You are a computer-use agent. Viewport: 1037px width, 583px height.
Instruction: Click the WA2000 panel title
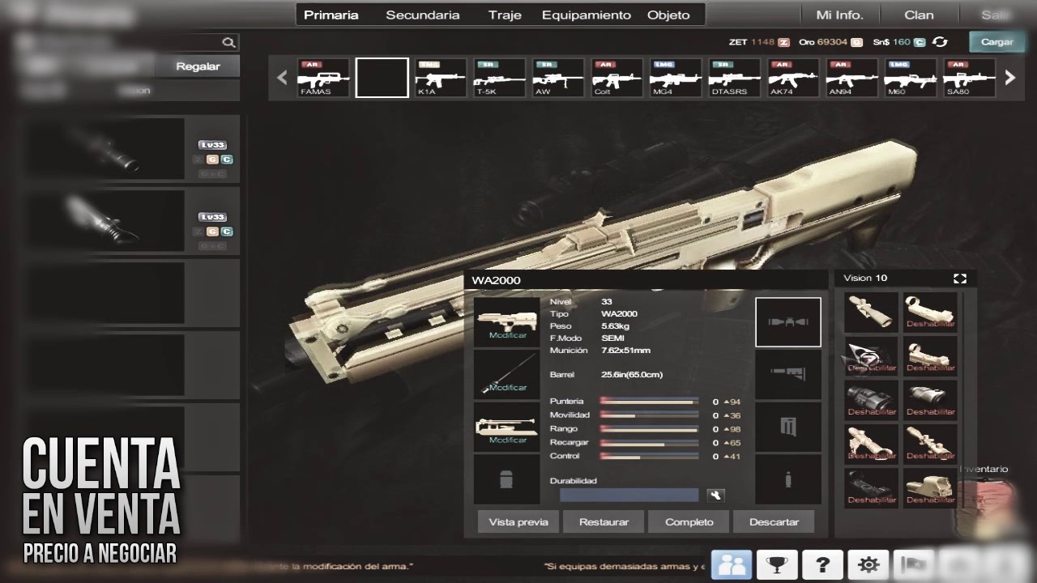(496, 280)
